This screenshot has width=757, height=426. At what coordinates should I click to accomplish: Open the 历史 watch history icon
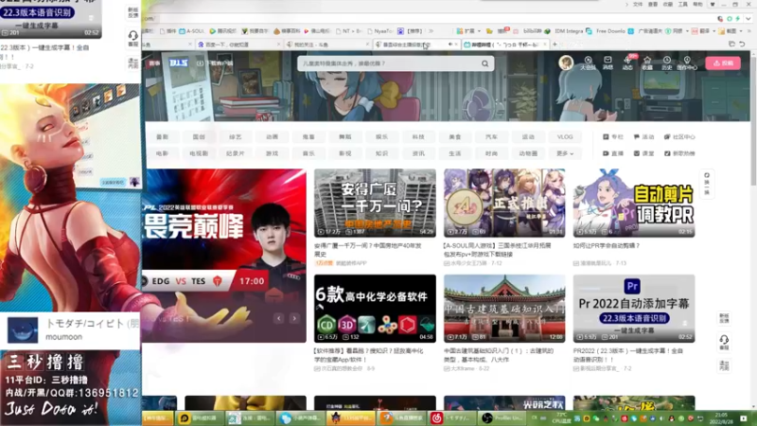point(667,63)
